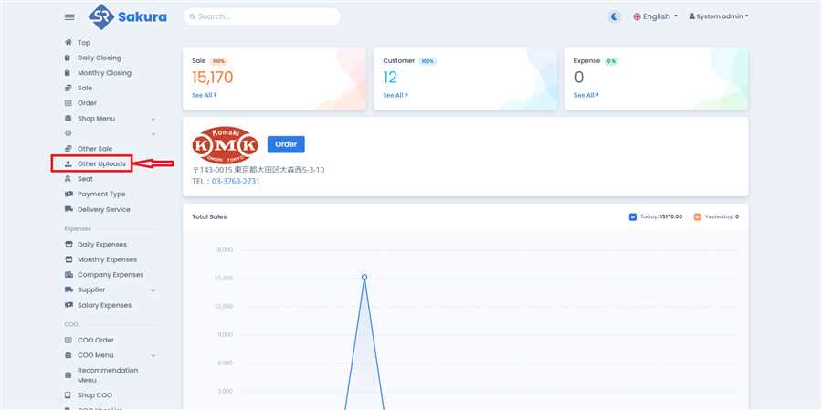Open Daily Closing from sidebar

(x=99, y=58)
